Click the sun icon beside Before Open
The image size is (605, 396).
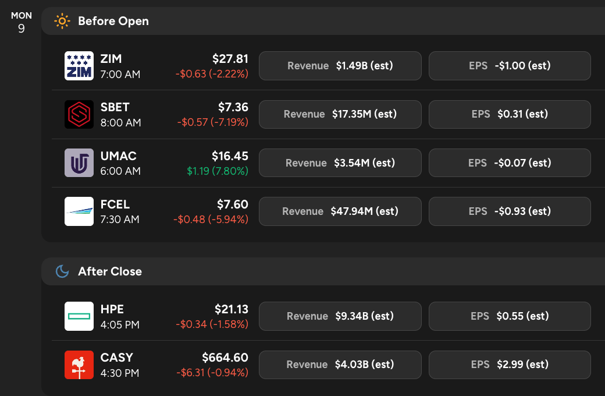[62, 22]
